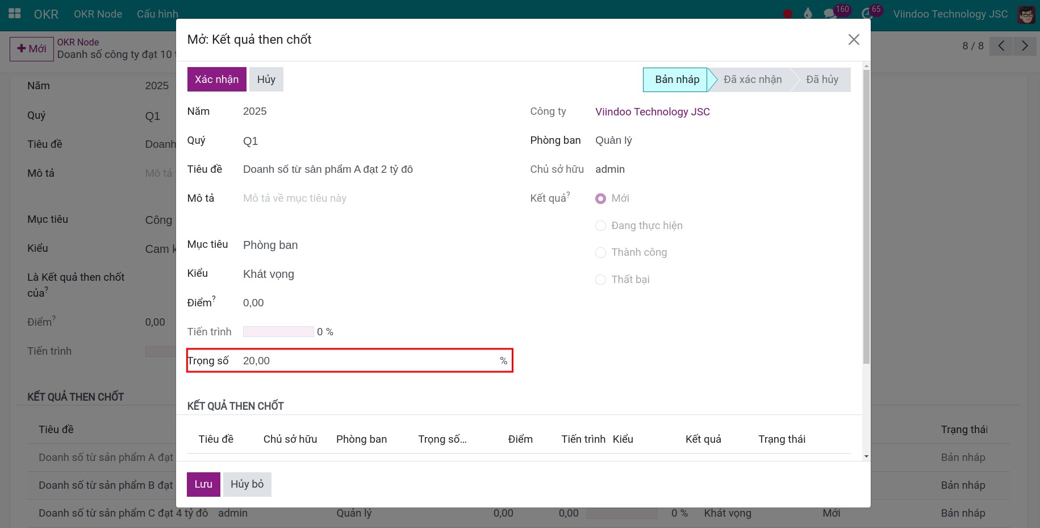
Task: Go to the next record arrow
Action: pos(1025,46)
